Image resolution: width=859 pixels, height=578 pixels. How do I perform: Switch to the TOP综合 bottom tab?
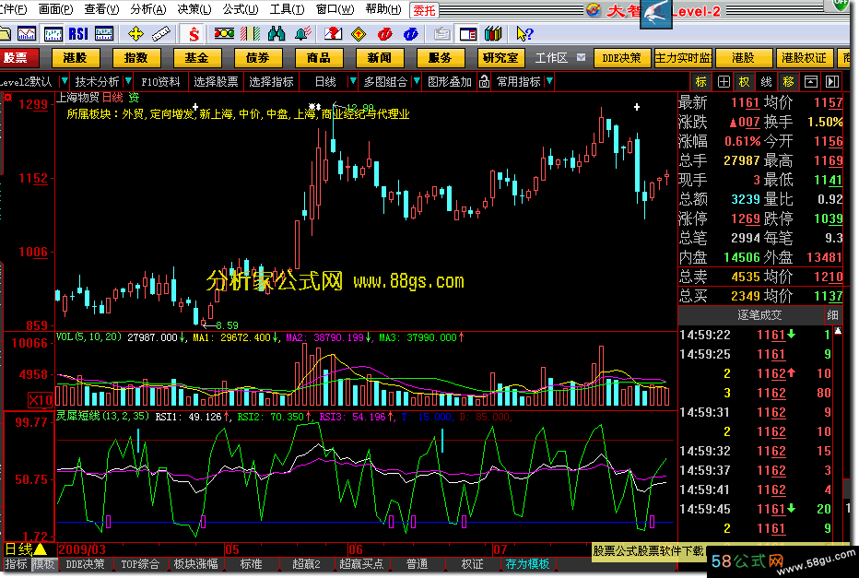tap(140, 564)
